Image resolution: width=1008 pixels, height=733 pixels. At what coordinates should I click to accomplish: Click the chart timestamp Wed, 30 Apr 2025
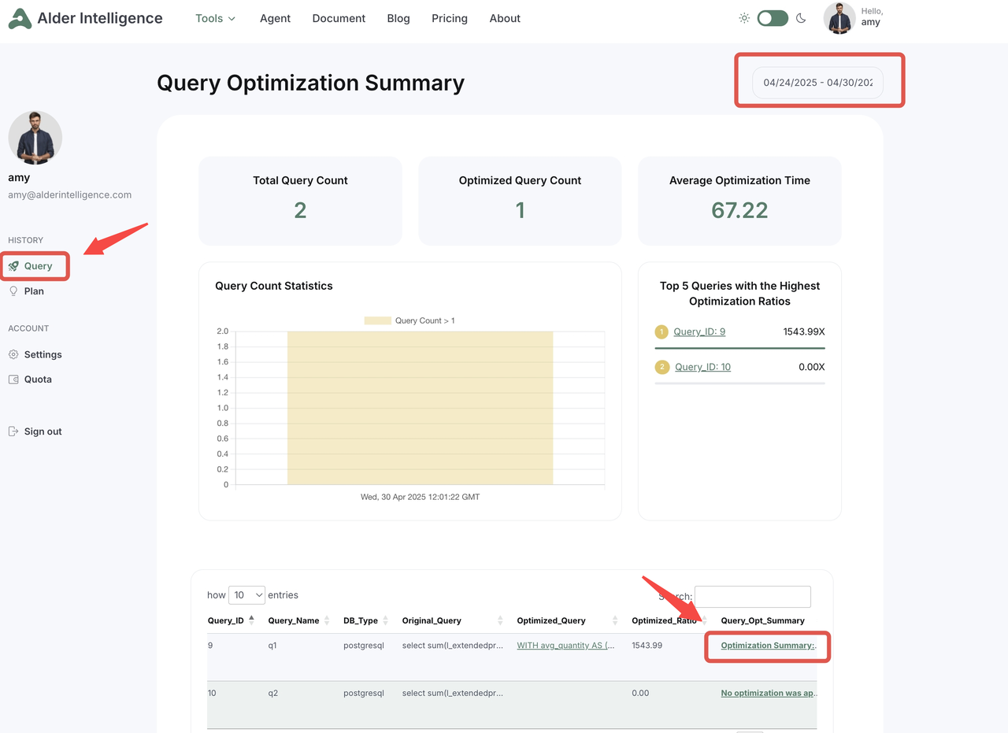(x=420, y=497)
